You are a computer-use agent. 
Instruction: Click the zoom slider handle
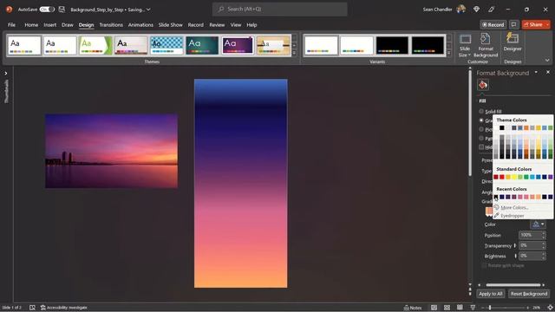[490, 308]
